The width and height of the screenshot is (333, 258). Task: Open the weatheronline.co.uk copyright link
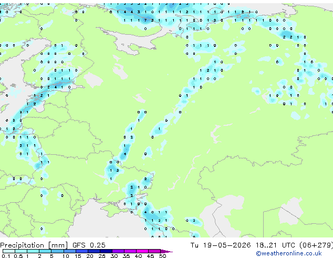pyautogui.click(x=289, y=253)
